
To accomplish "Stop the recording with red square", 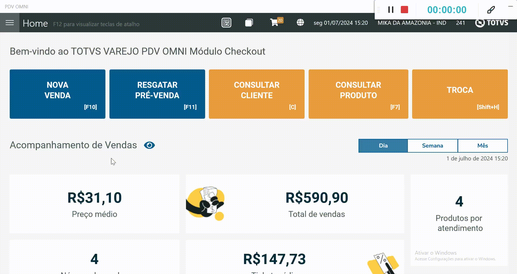I will point(404,10).
